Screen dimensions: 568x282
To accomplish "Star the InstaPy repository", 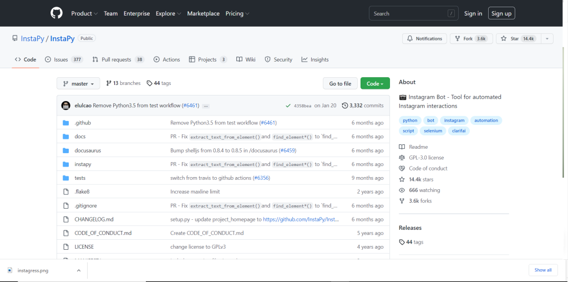I will click(x=517, y=39).
